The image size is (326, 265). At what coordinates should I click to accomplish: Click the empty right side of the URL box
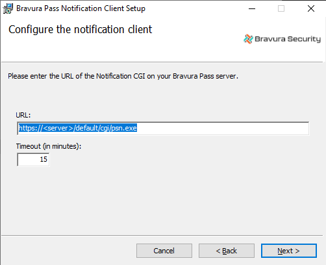[223, 128]
